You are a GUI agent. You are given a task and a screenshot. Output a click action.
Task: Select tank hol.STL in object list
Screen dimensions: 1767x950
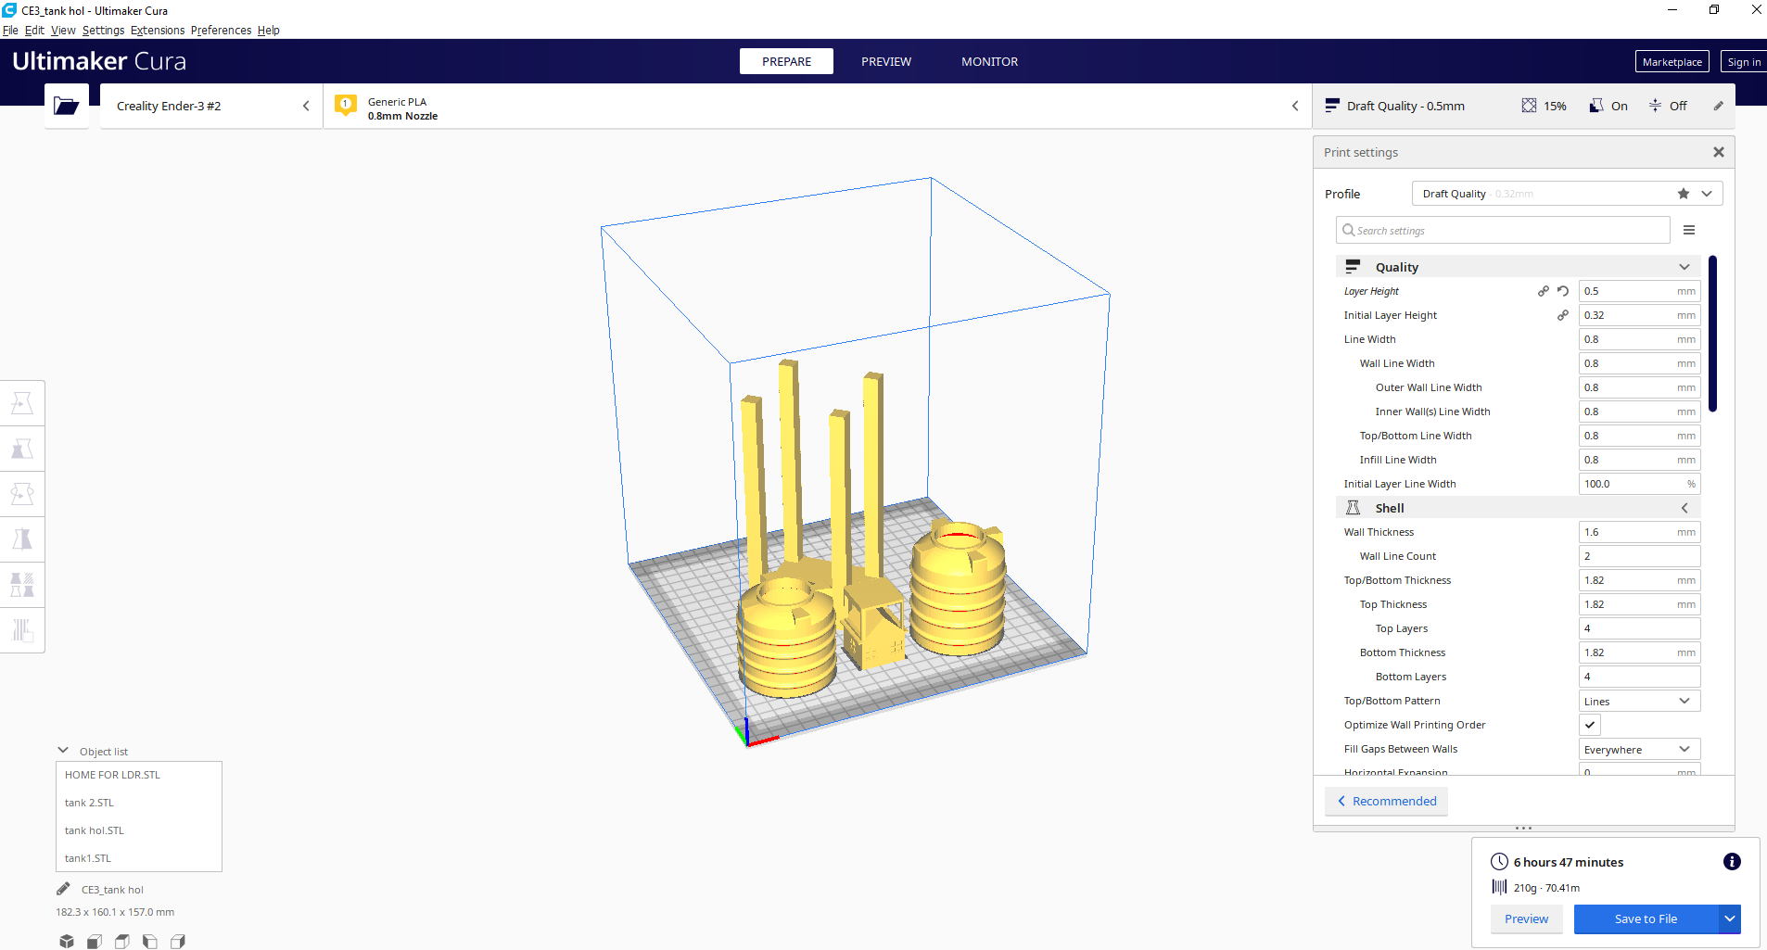(x=139, y=830)
